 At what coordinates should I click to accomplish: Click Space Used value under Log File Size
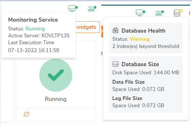138,106
